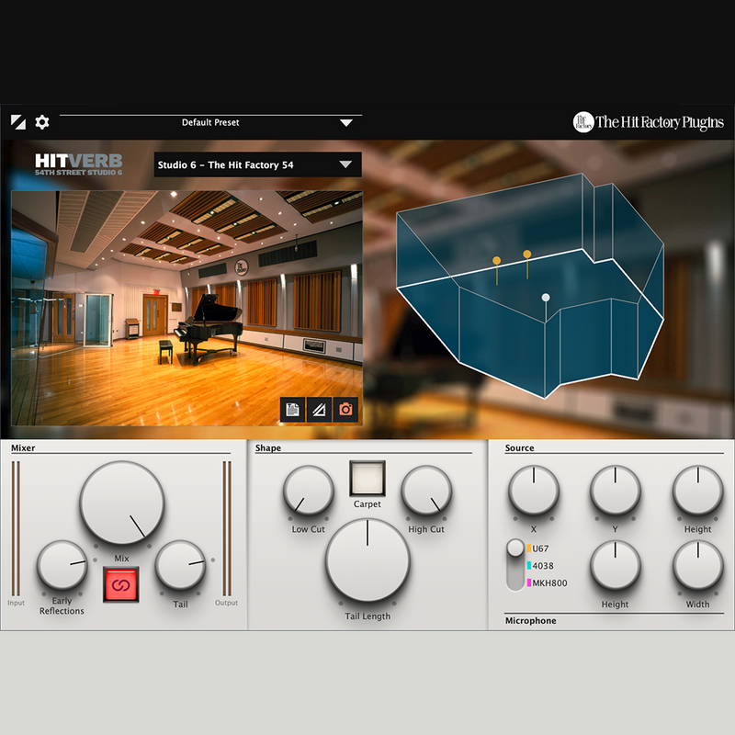Click the Output level meter
This screenshot has width=735, height=735.
coord(227,528)
